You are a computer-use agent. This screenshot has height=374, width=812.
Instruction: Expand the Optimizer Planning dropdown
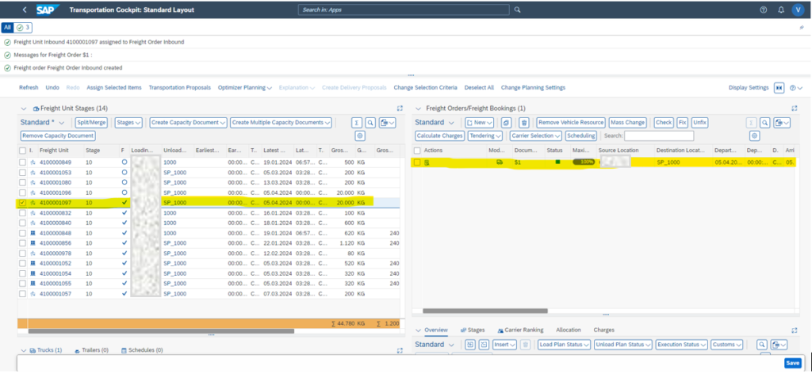click(245, 87)
